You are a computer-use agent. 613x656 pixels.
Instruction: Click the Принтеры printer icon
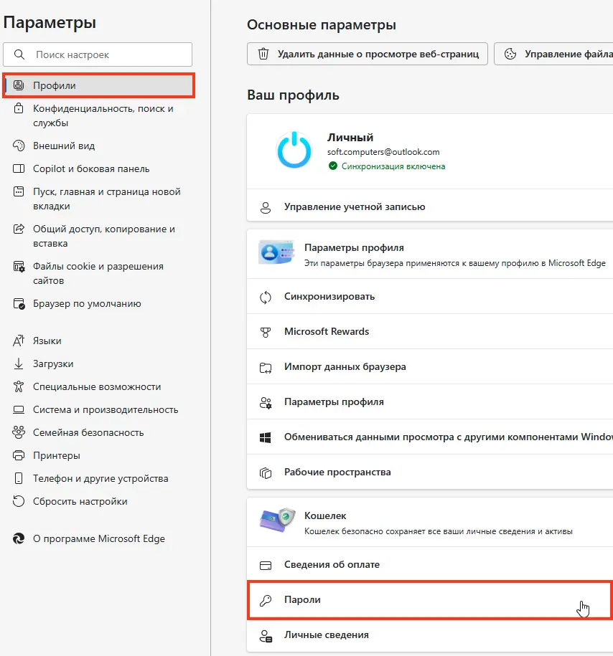pos(19,455)
